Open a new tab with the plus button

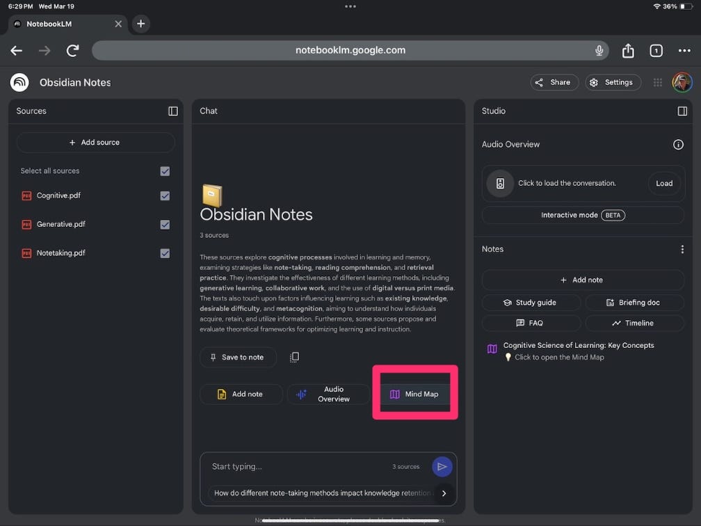click(x=140, y=24)
